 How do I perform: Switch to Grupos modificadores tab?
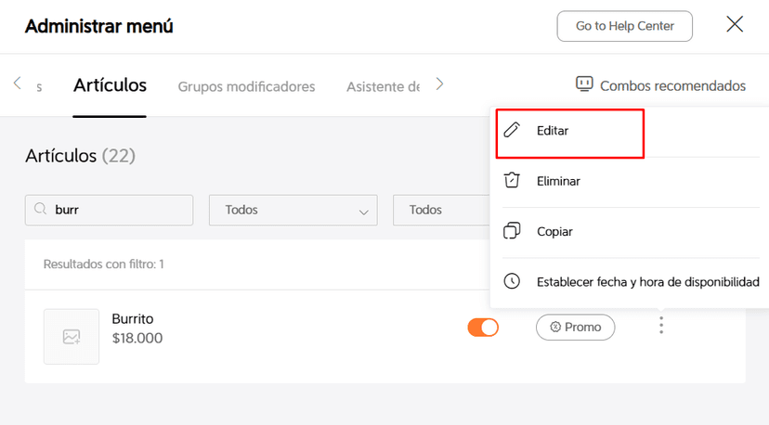point(246,86)
